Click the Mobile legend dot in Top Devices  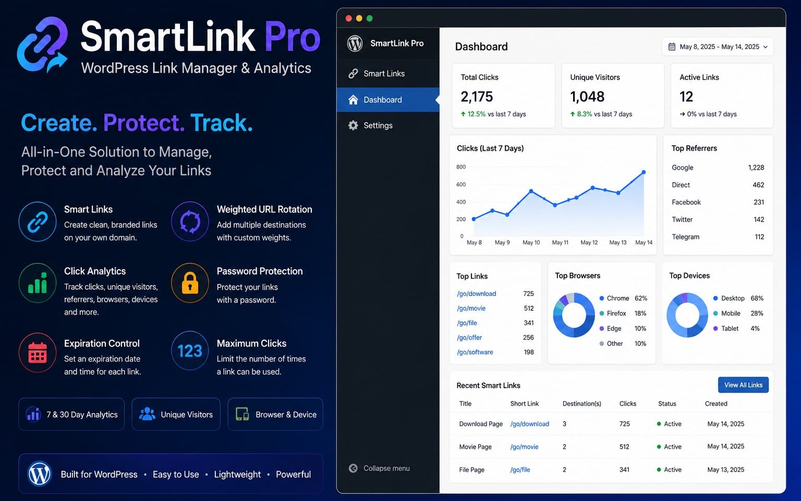[x=715, y=313]
